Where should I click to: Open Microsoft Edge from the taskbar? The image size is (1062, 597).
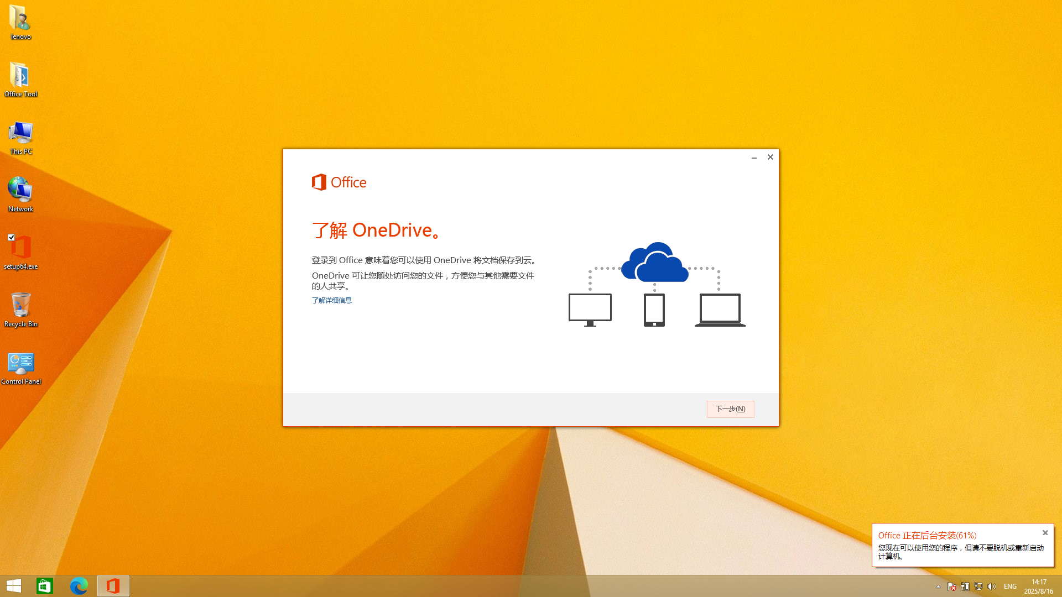(79, 586)
